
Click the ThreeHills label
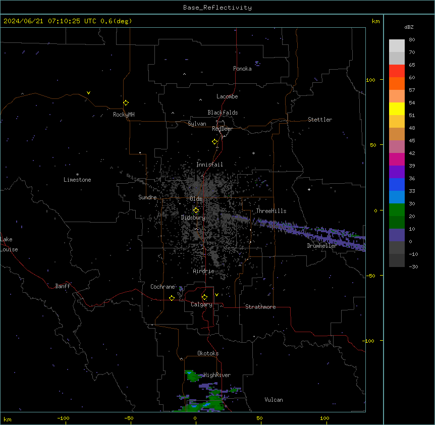click(271, 211)
